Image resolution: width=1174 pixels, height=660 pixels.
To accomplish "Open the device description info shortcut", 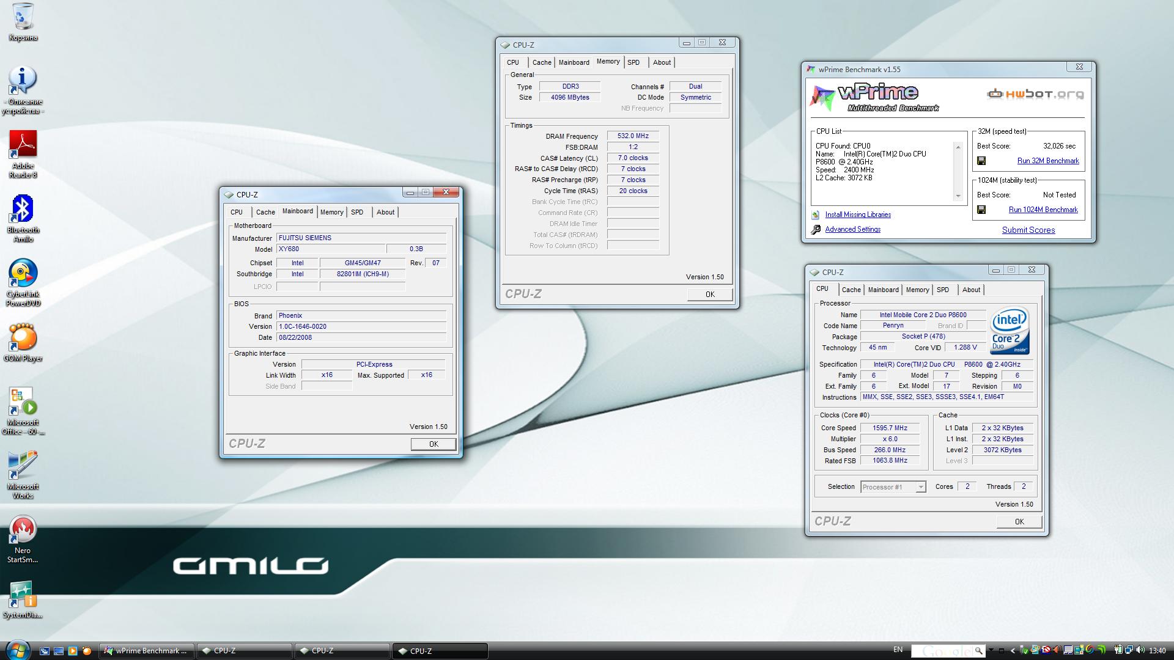I will (x=23, y=90).
